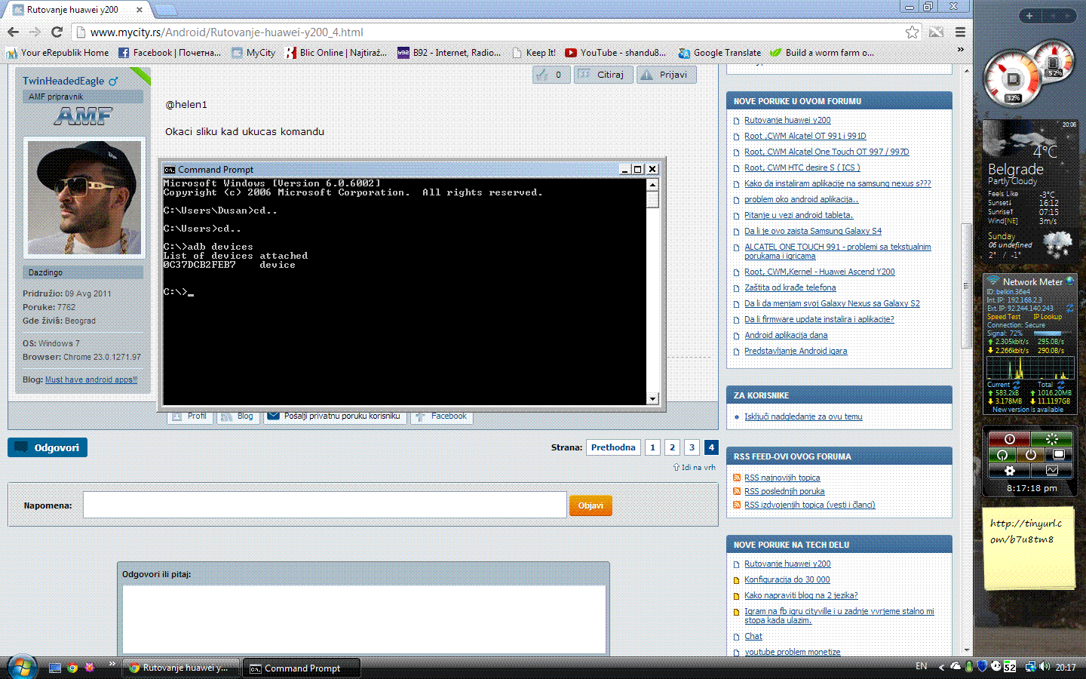Open the Zaštita od krađe telefona link
The width and height of the screenshot is (1086, 679).
tap(790, 287)
